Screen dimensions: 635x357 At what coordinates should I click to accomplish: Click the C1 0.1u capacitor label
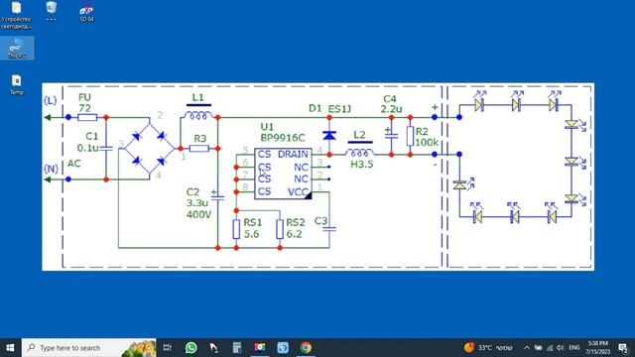[x=88, y=142]
